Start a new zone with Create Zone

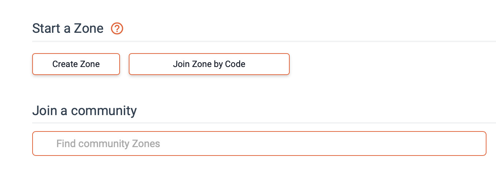(76, 64)
